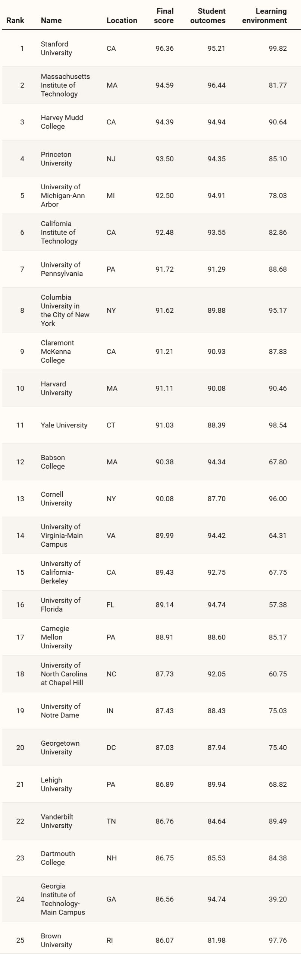Click Columbia University in the City of New York

65,310
